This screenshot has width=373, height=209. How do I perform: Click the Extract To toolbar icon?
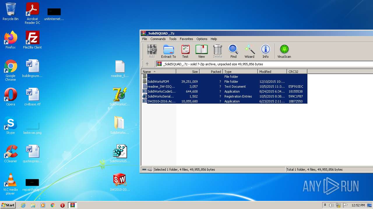pos(168,51)
